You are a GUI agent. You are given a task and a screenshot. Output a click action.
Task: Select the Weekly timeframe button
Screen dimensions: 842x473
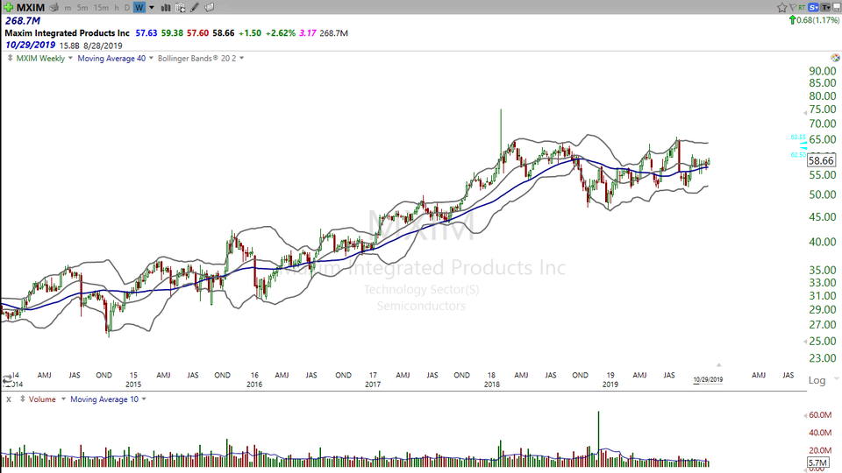(139, 8)
